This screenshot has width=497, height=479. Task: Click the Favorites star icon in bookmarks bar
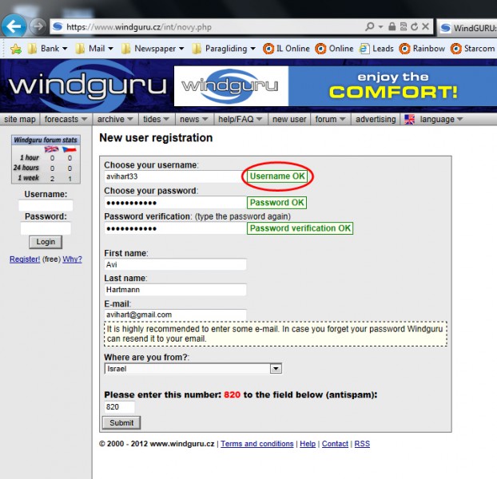pyautogui.click(x=16, y=49)
